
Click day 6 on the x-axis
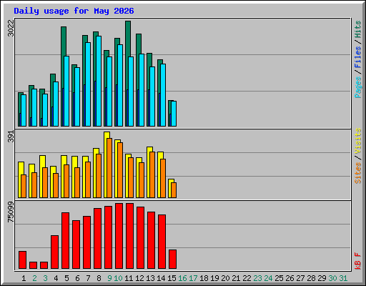[77, 278]
